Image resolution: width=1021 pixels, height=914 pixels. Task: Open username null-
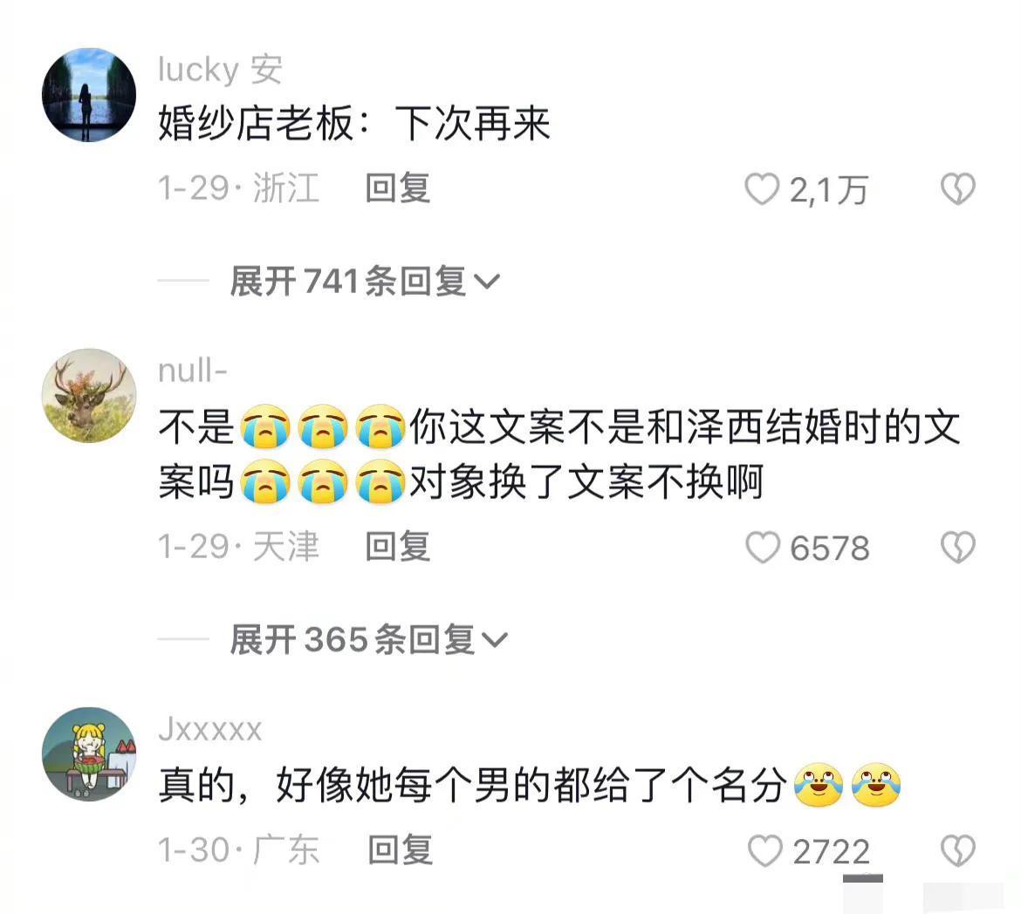(x=192, y=371)
